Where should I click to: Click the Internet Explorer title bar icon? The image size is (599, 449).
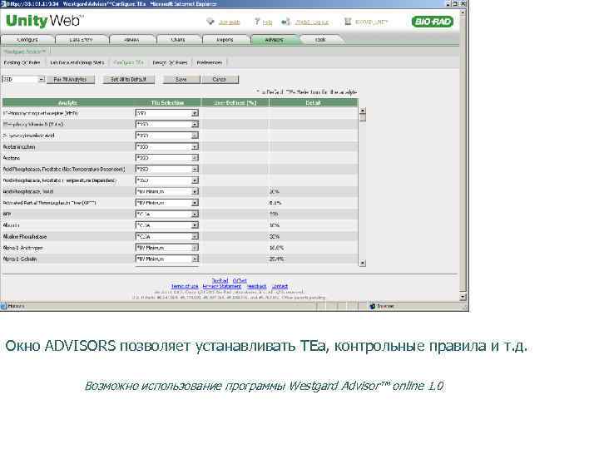point(3,3)
